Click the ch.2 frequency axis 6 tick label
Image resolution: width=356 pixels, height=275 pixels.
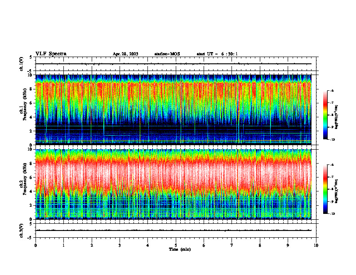pyautogui.click(x=31, y=177)
